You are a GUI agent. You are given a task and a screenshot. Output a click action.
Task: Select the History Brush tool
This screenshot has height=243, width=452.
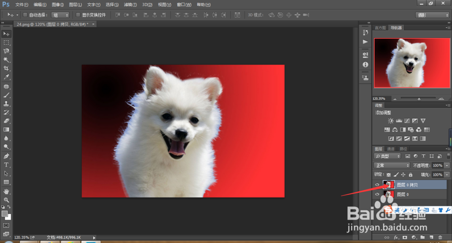[6, 112]
